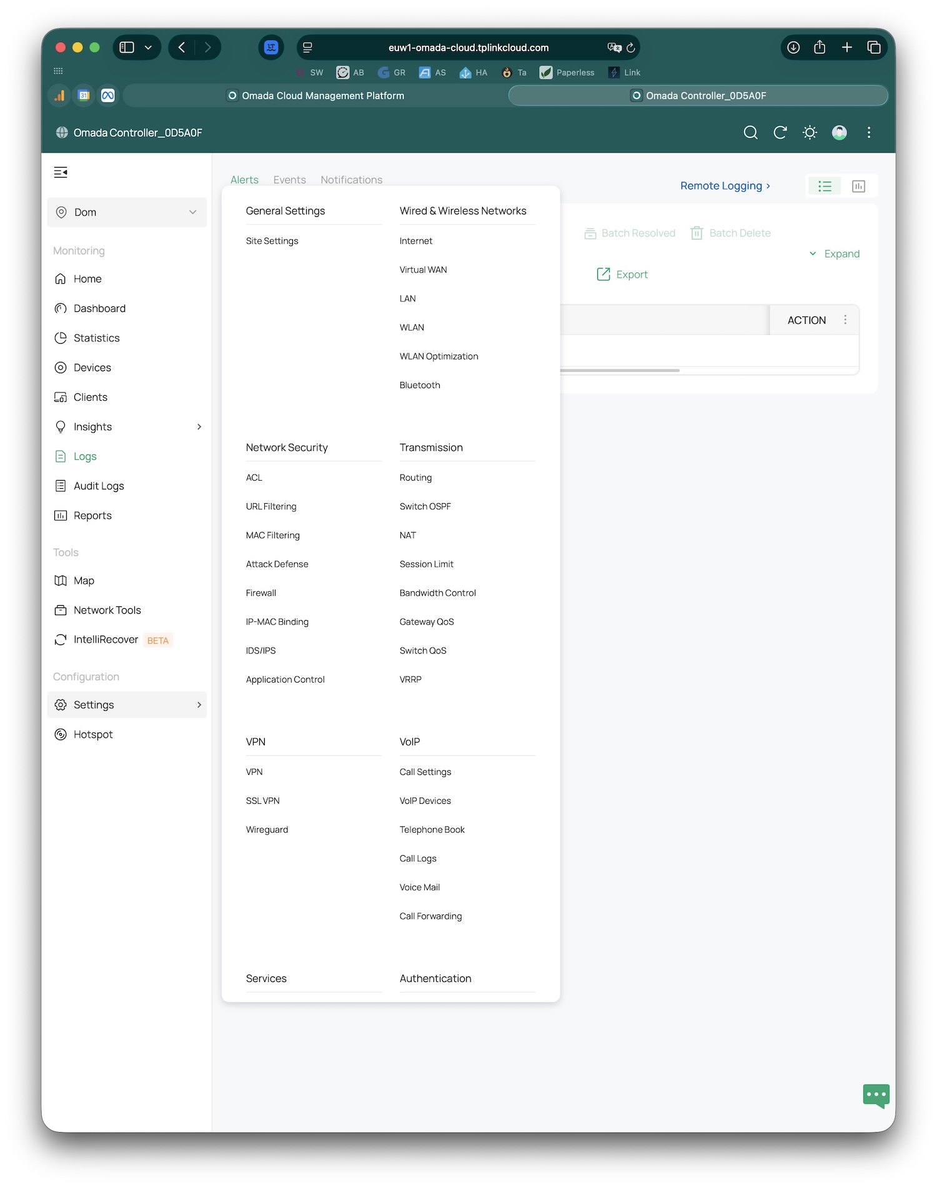
Task: Switch to the chart view icon
Action: tap(858, 186)
